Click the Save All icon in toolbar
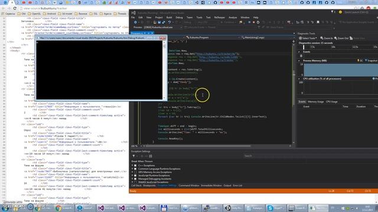The image size is (378, 212). [164, 22]
